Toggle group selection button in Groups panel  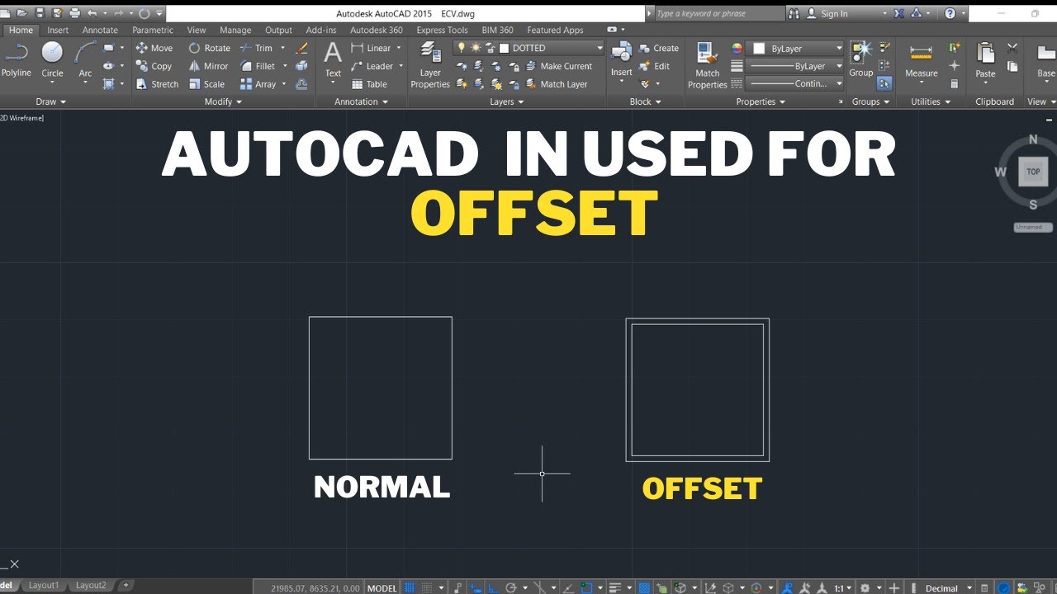884,83
